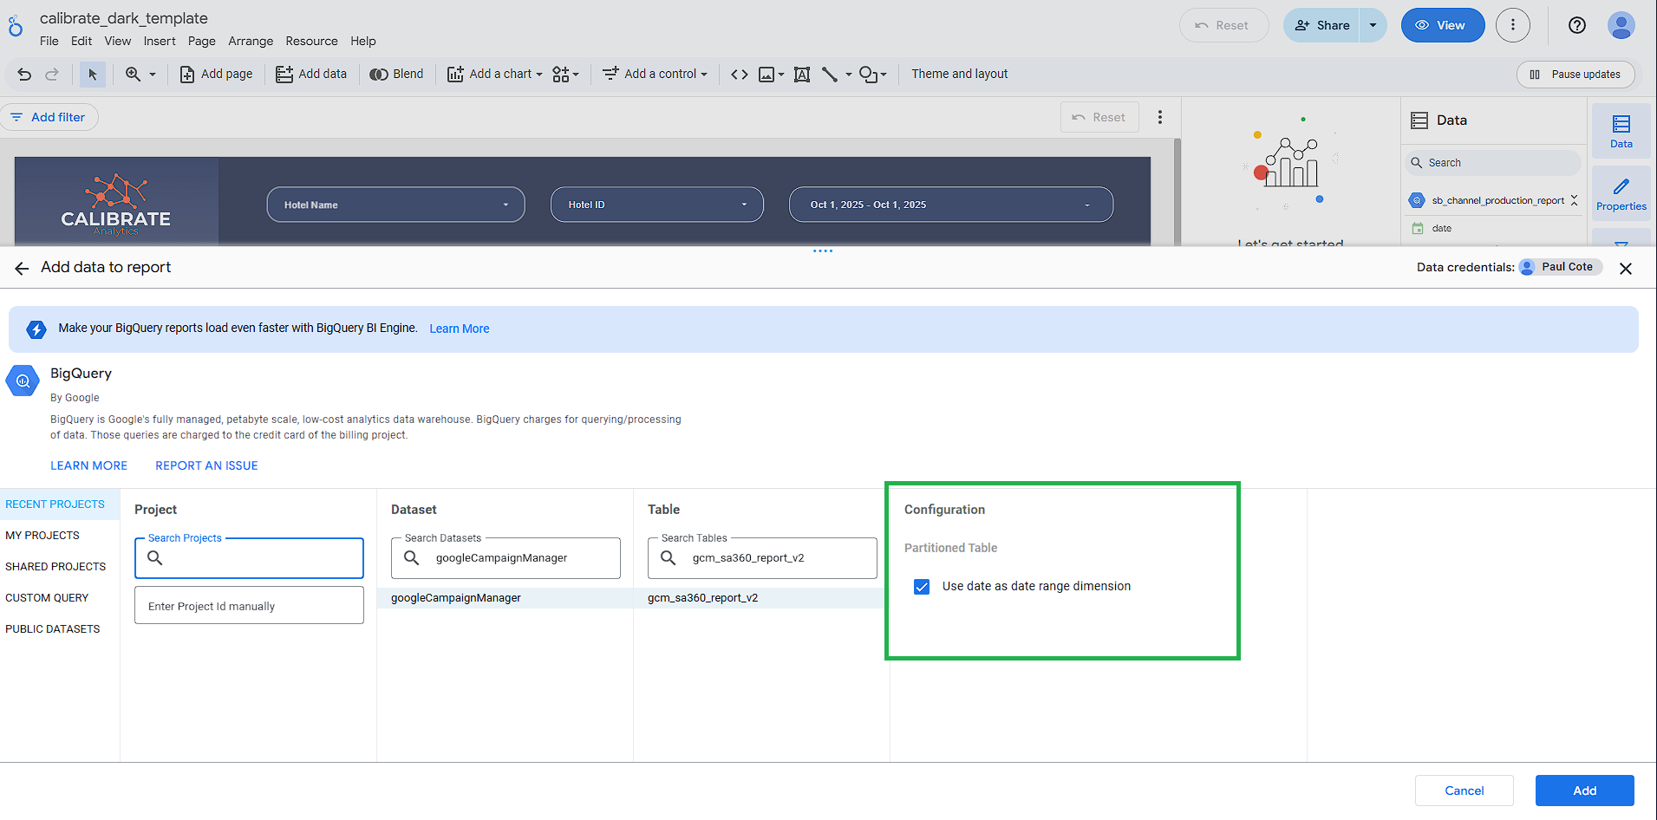Viewport: 1657px width, 820px height.
Task: Open the Share dropdown arrow
Action: [x=1373, y=25]
